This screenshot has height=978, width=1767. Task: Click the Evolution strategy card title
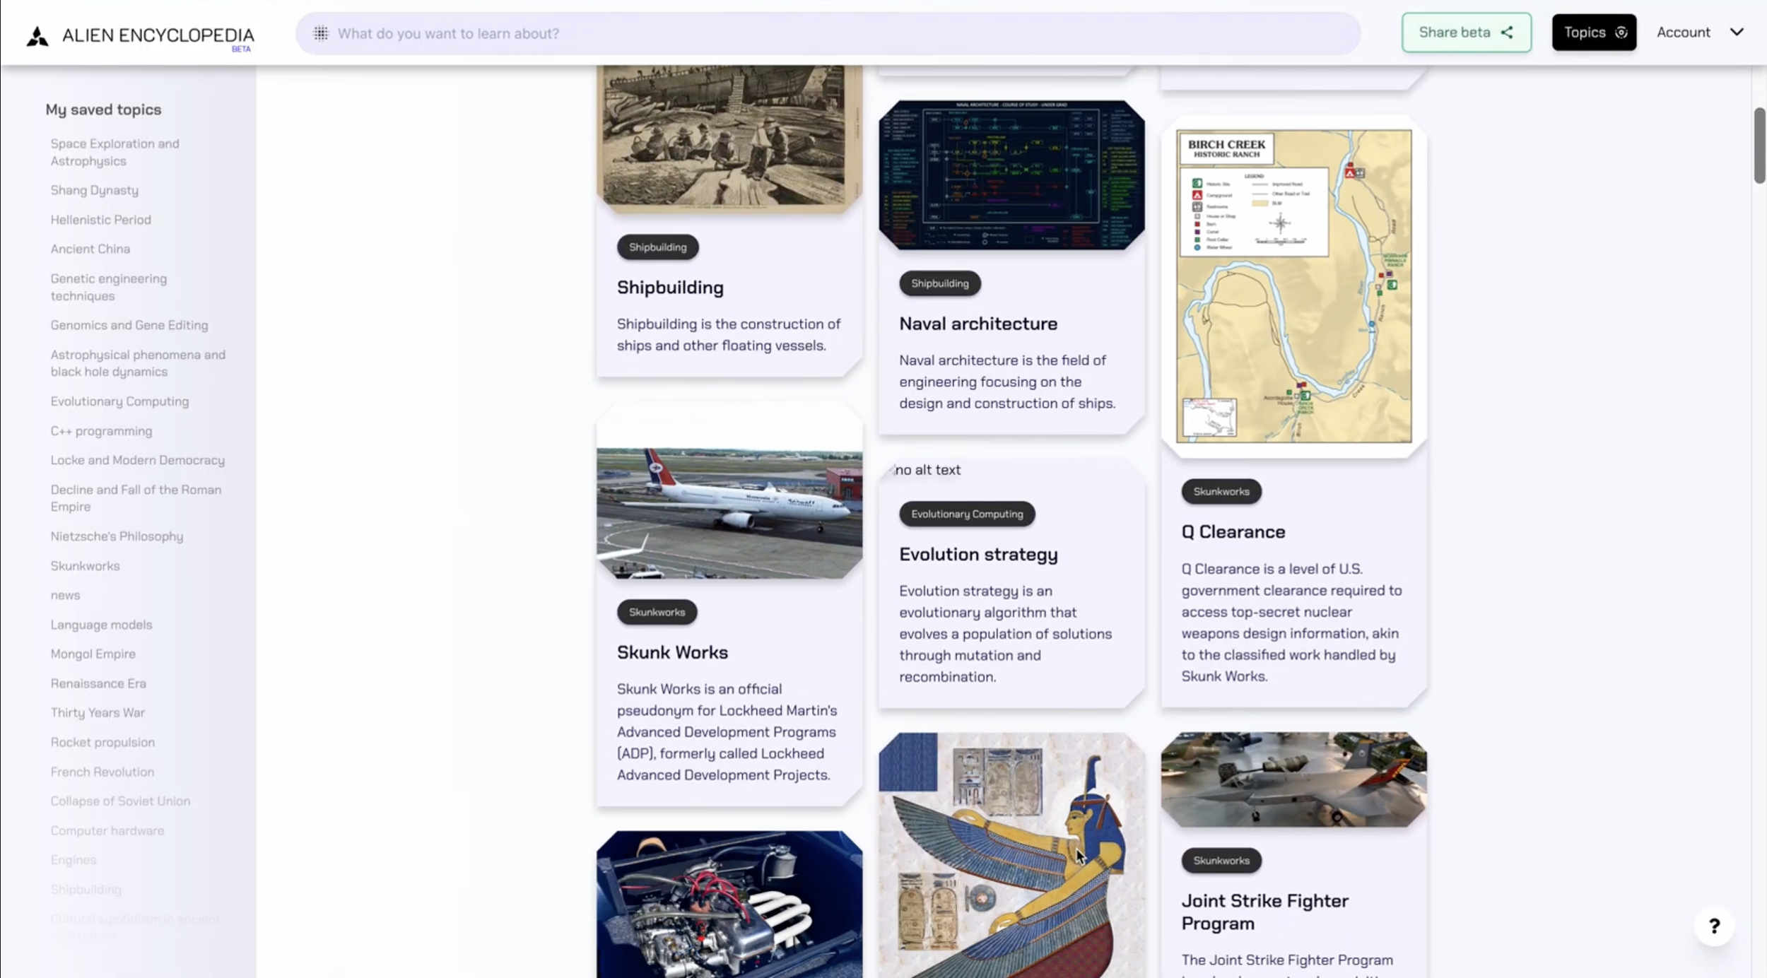point(978,555)
